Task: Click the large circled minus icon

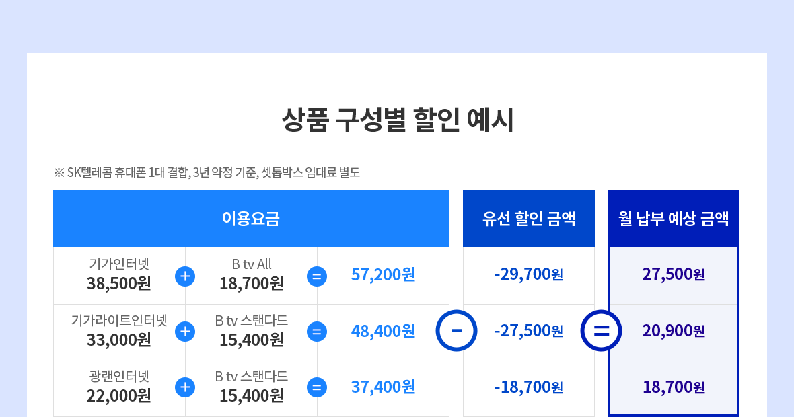Action: (x=457, y=331)
